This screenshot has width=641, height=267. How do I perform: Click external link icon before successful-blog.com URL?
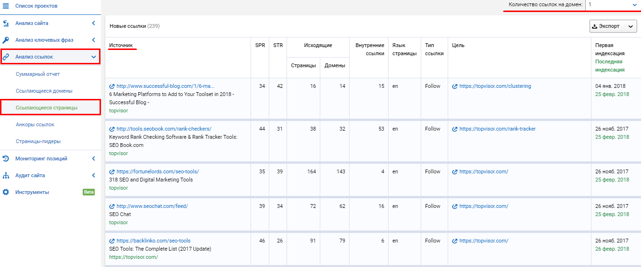112,86
